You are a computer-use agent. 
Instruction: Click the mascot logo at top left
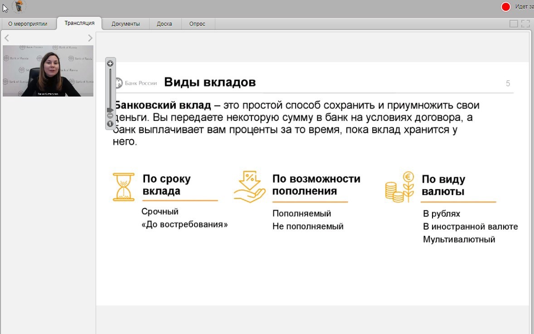point(19,7)
